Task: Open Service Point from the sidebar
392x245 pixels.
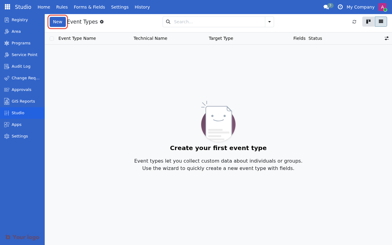Action: 24,55
